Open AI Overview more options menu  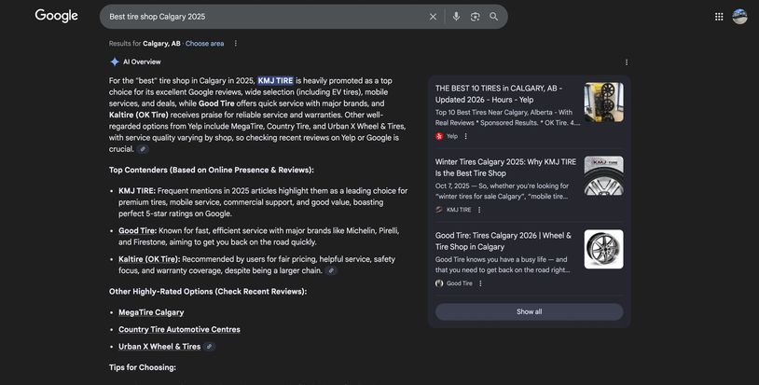click(627, 62)
